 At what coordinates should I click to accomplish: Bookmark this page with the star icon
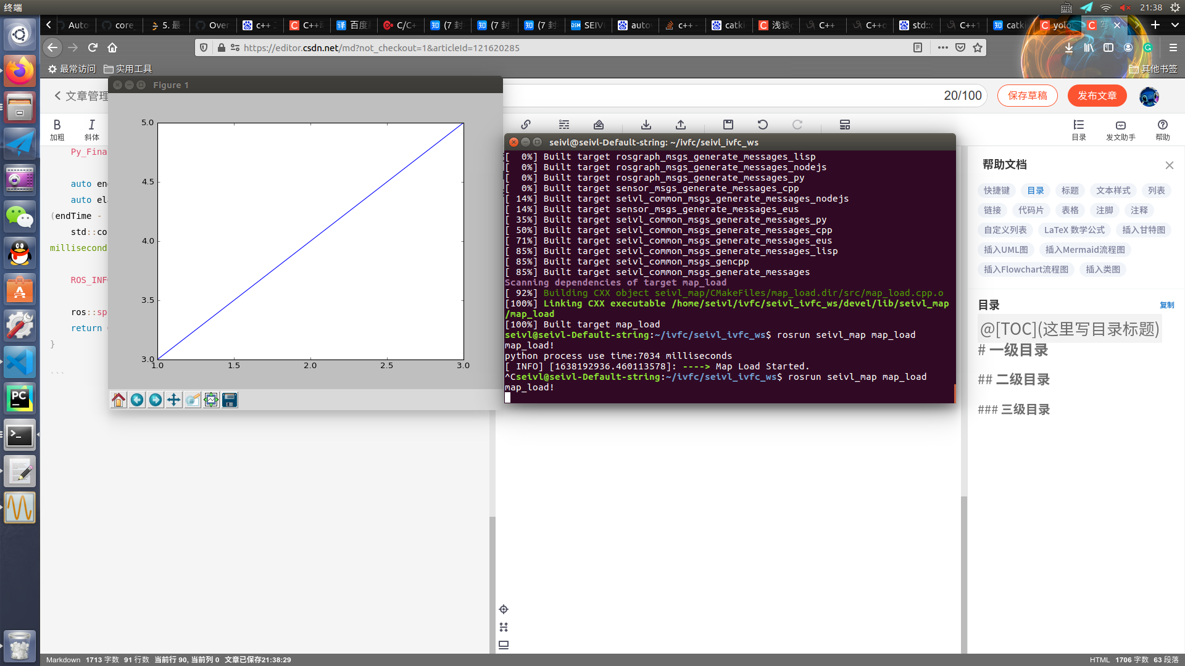point(977,47)
